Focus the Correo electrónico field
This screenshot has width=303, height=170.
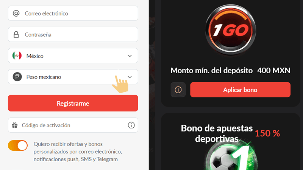73,13
